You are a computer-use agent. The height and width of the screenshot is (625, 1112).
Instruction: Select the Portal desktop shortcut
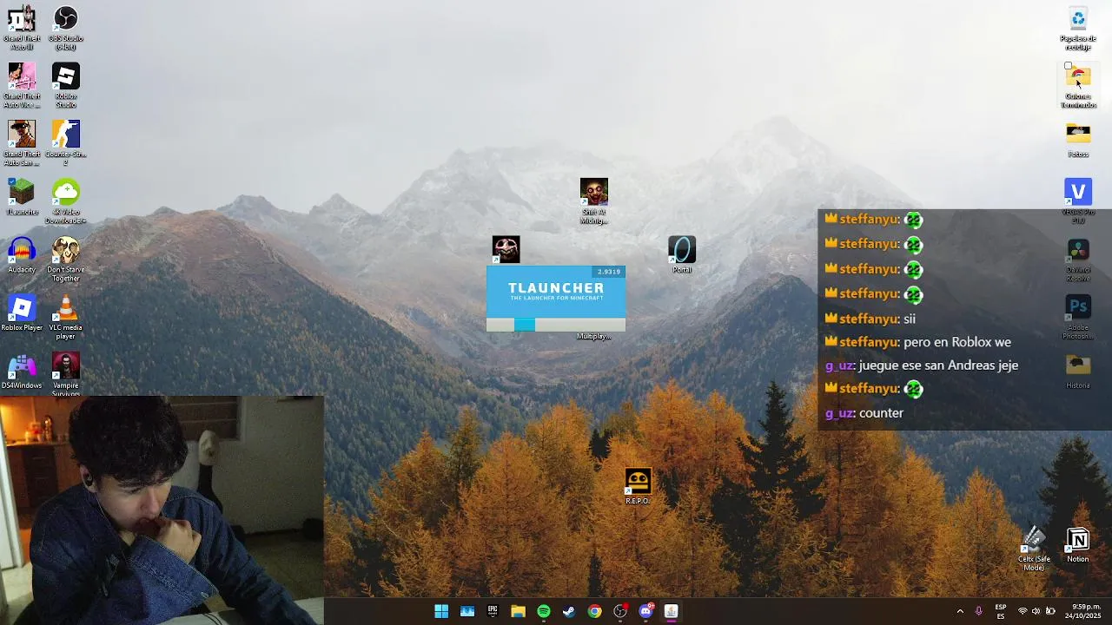[682, 254]
